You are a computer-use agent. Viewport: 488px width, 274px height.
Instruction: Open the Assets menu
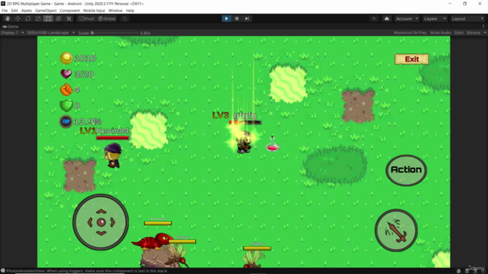[27, 11]
